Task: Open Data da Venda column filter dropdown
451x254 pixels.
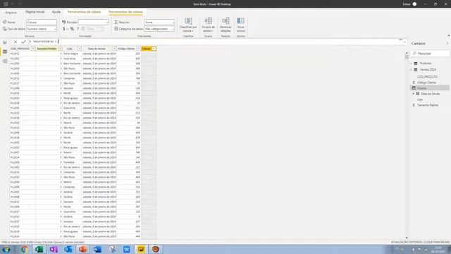Action: click(114, 49)
